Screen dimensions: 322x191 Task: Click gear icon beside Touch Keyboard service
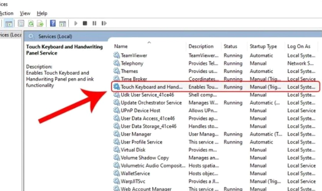tap(117, 87)
